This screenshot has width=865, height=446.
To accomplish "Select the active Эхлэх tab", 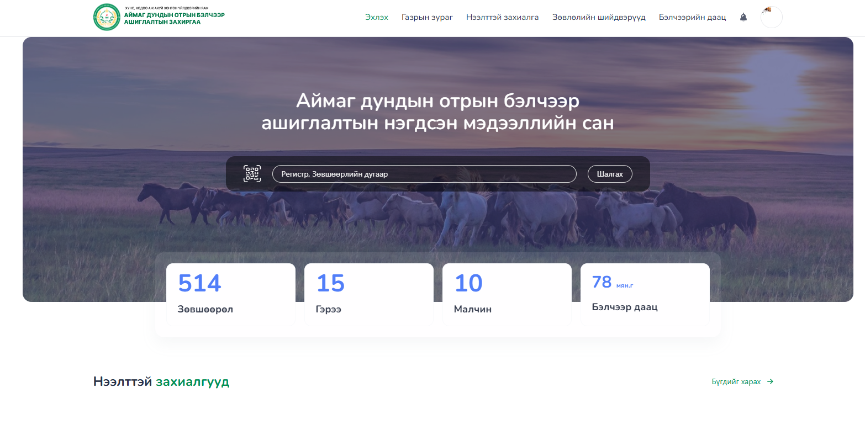I will click(376, 17).
